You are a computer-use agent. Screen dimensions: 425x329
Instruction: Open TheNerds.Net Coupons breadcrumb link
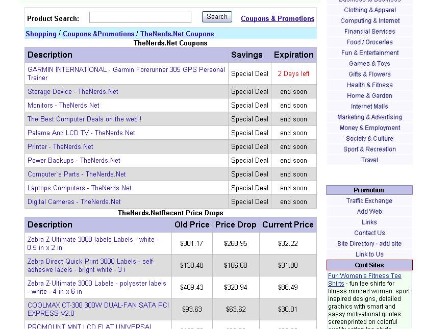(x=177, y=34)
